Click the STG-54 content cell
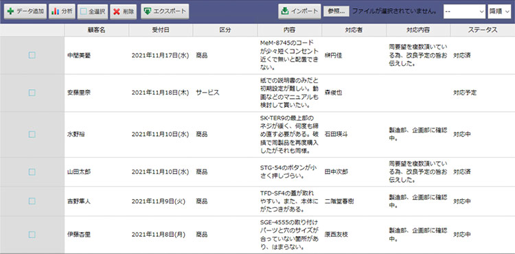The image size is (515, 254). pos(289,172)
